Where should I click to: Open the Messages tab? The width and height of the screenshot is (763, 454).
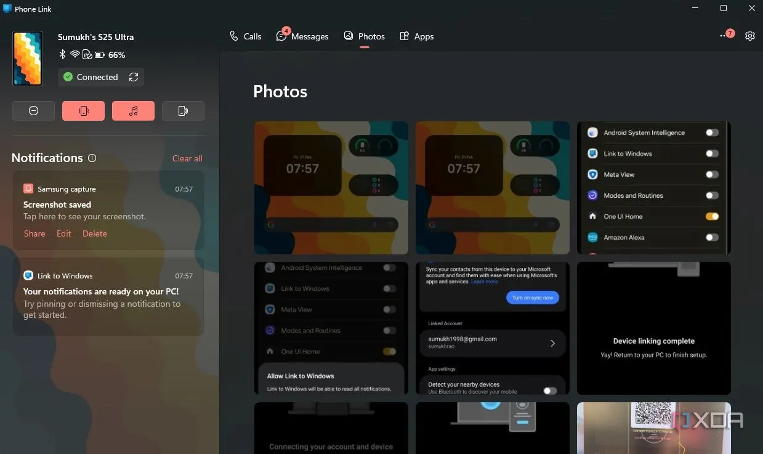(x=302, y=36)
